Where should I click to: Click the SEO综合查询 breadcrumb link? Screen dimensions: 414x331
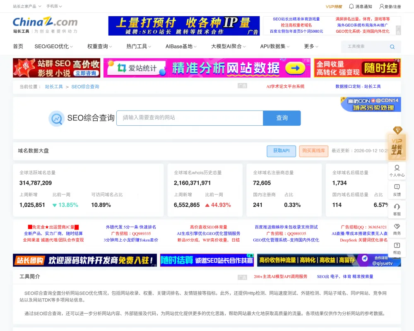click(x=85, y=86)
